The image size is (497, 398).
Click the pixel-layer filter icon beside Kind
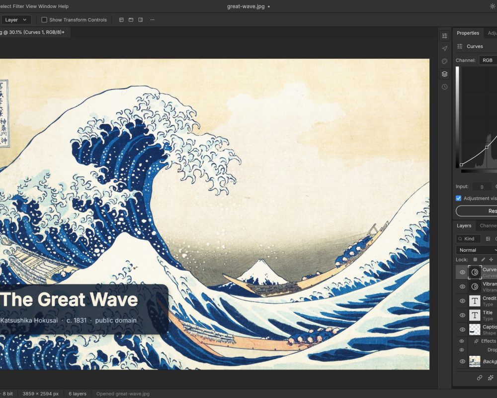coord(488,239)
